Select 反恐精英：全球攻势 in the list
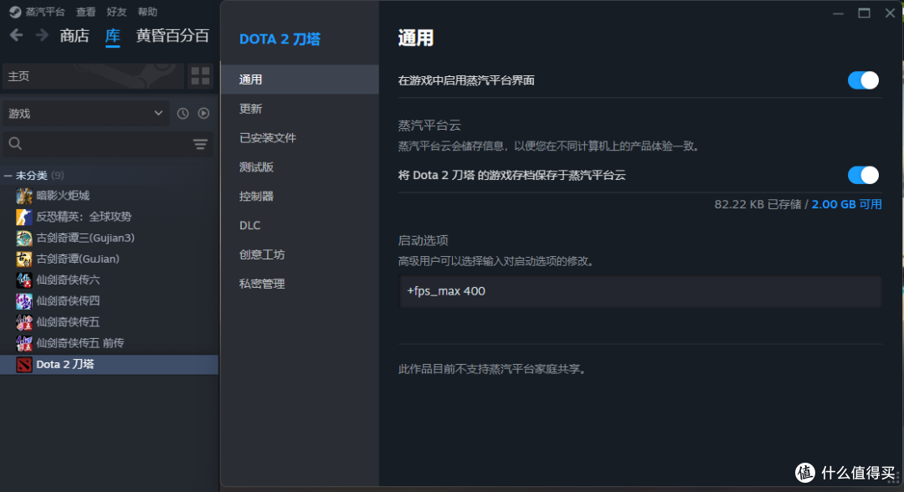This screenshot has height=492, width=904. [84, 217]
